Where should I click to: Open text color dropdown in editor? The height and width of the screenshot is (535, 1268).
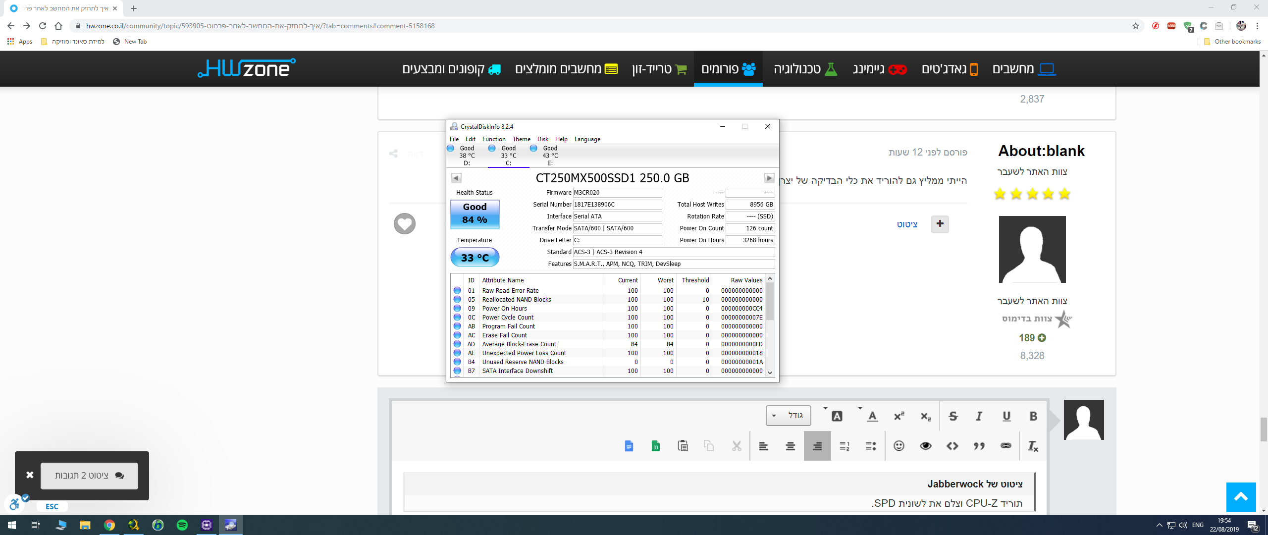coord(872,416)
